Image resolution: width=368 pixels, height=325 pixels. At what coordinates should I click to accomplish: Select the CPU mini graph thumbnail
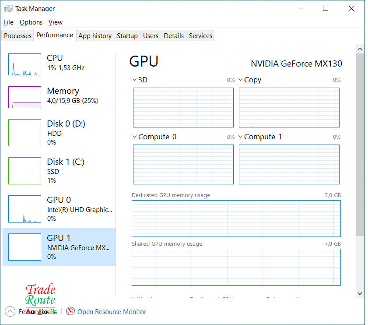pyautogui.click(x=25, y=64)
